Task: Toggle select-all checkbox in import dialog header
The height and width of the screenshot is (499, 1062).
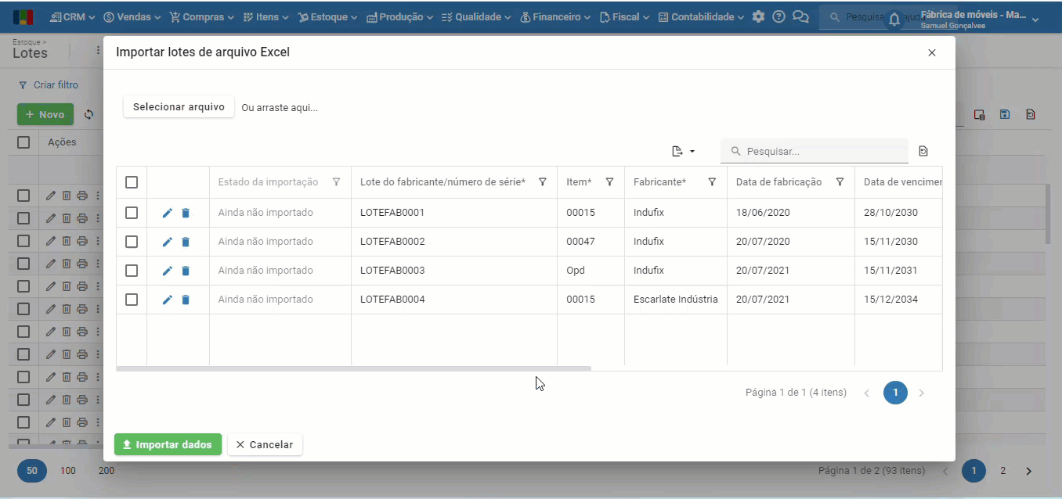Action: point(132,182)
